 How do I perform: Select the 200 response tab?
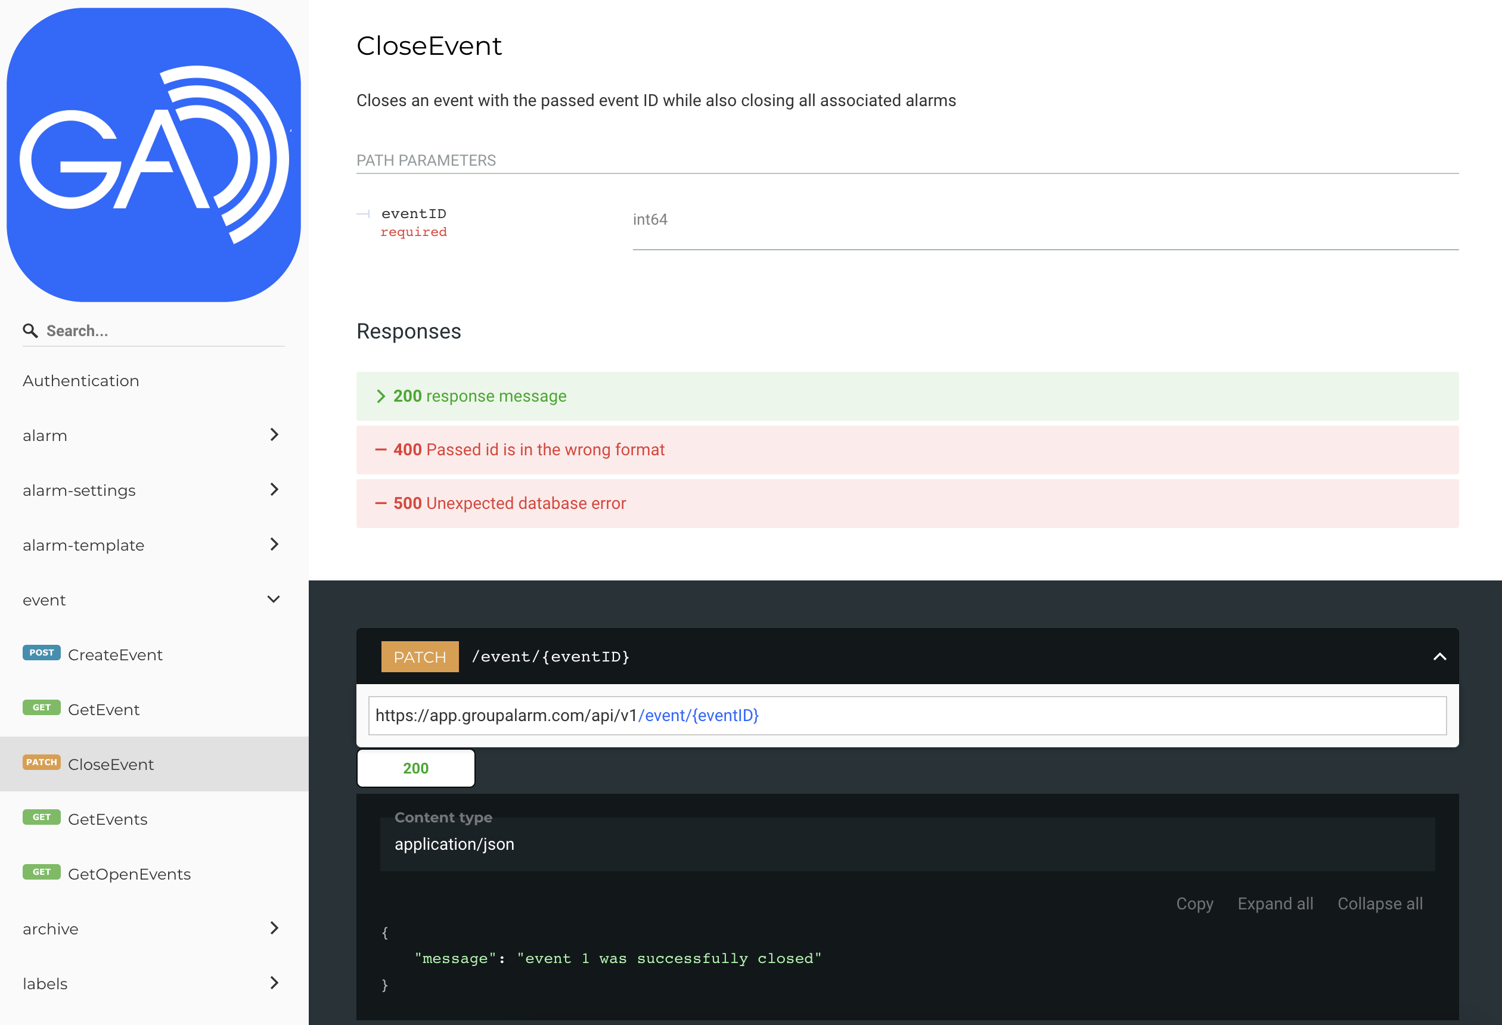point(415,768)
